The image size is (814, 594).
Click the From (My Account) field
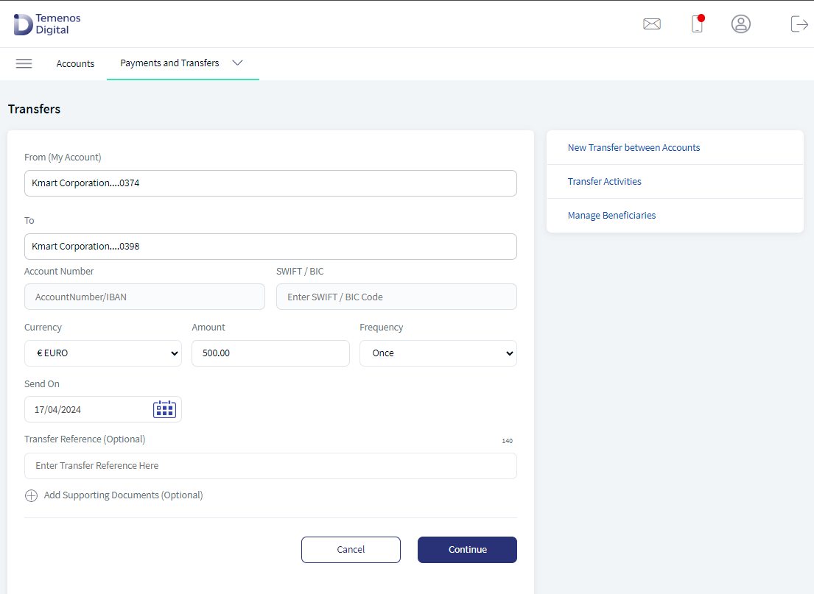coord(270,183)
